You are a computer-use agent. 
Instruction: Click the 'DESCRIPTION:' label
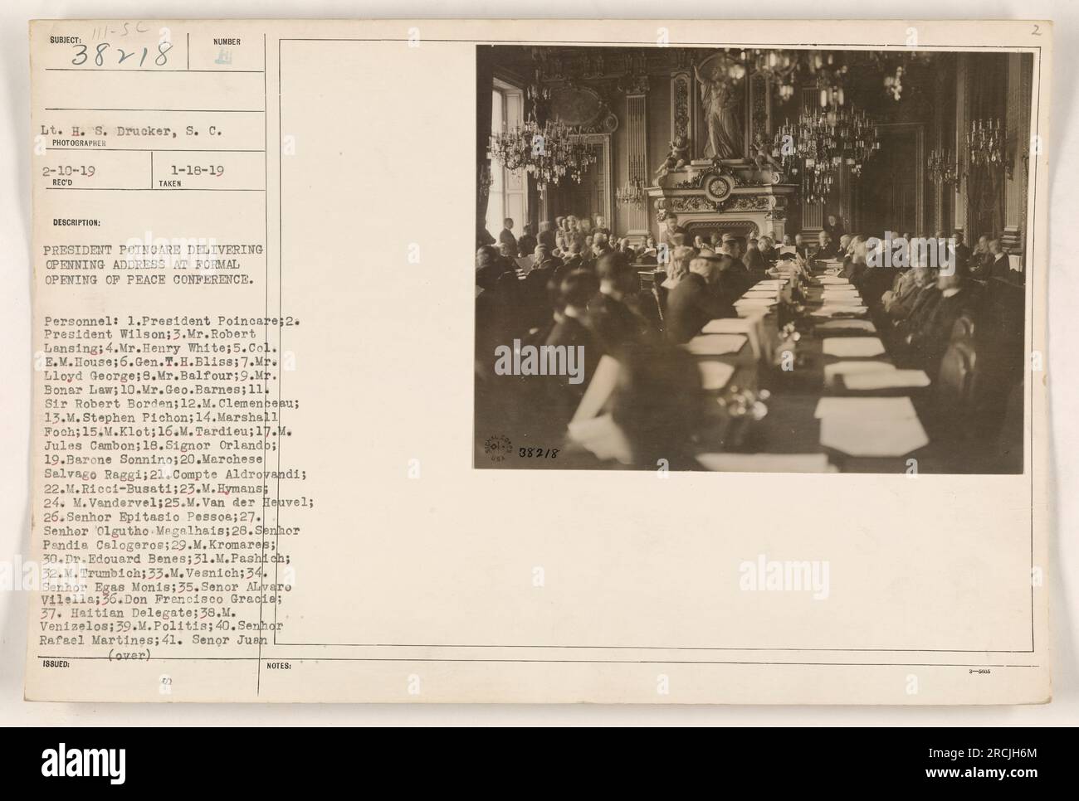pos(78,222)
